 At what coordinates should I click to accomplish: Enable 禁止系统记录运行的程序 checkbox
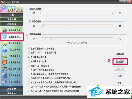click(29, 83)
